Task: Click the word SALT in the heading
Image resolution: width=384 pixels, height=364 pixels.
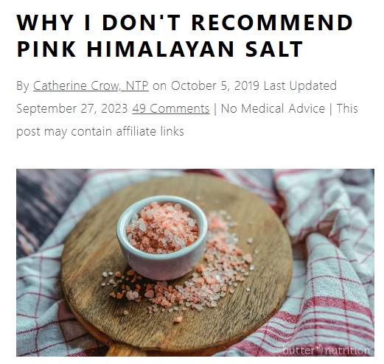Action: [x=274, y=49]
